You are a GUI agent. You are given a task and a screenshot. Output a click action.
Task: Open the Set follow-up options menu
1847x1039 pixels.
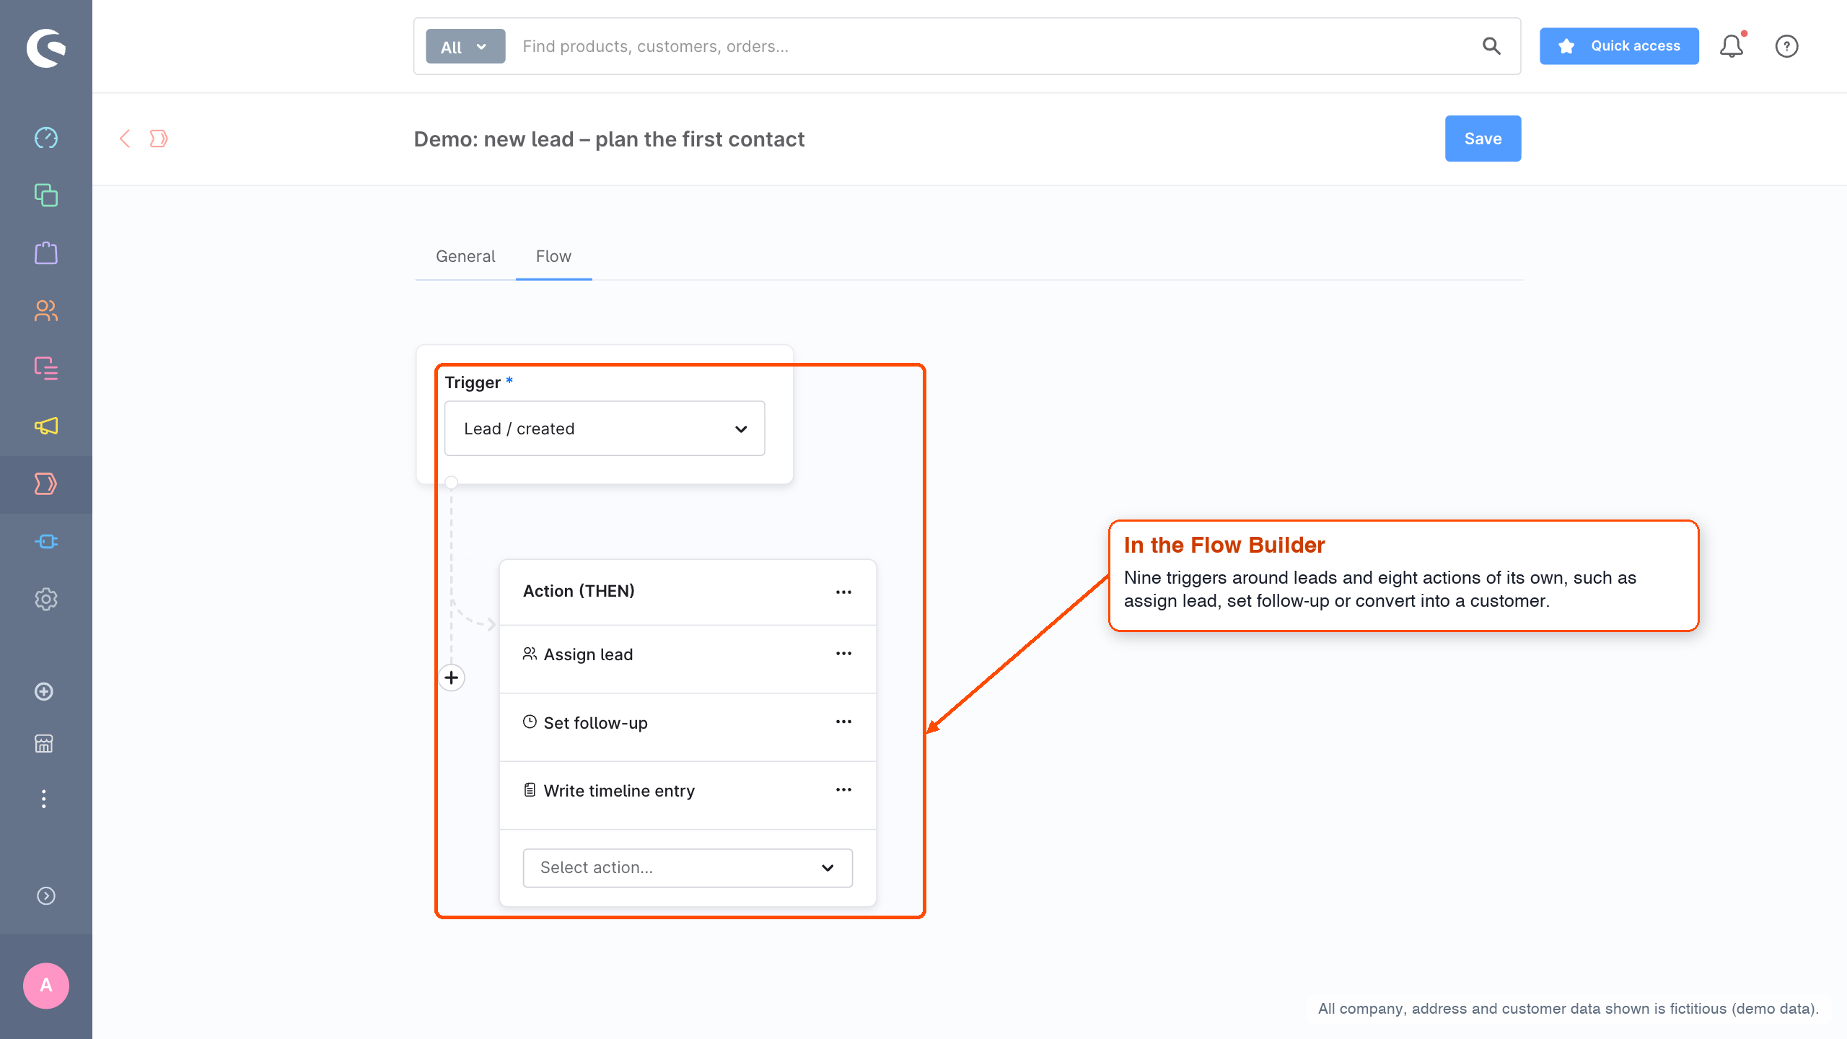coord(843,722)
